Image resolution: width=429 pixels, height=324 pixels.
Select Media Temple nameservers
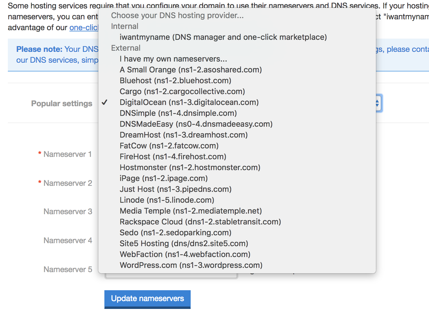(x=237, y=211)
